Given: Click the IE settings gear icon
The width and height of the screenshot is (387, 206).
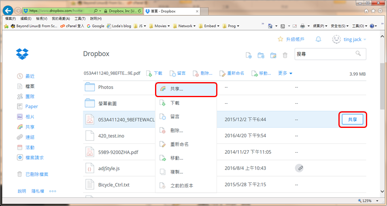Looking at the screenshot, I should pos(380,11).
